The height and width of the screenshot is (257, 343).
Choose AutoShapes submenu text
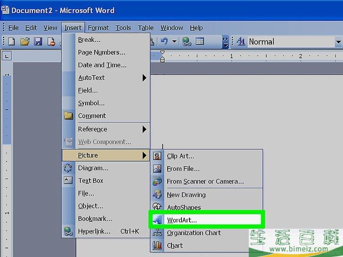(x=184, y=207)
